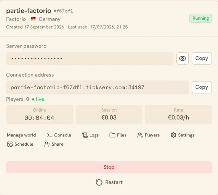Select the connection address field

97,87
